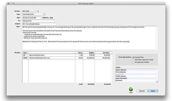This screenshot has height=101, width=172.
Task: Select Estimate's approval names radio option
Action: [134, 60]
